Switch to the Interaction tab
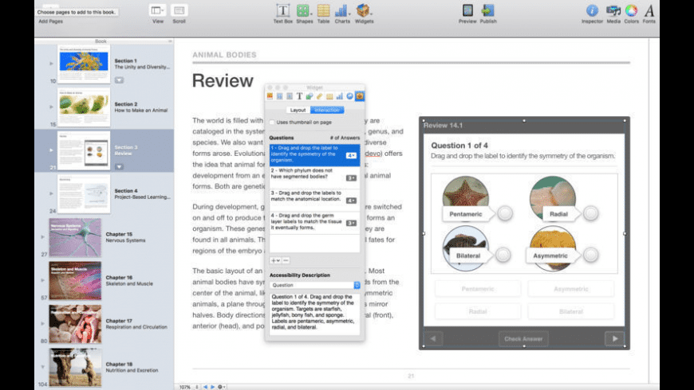Viewport: 694px width, 390px height. [x=328, y=110]
